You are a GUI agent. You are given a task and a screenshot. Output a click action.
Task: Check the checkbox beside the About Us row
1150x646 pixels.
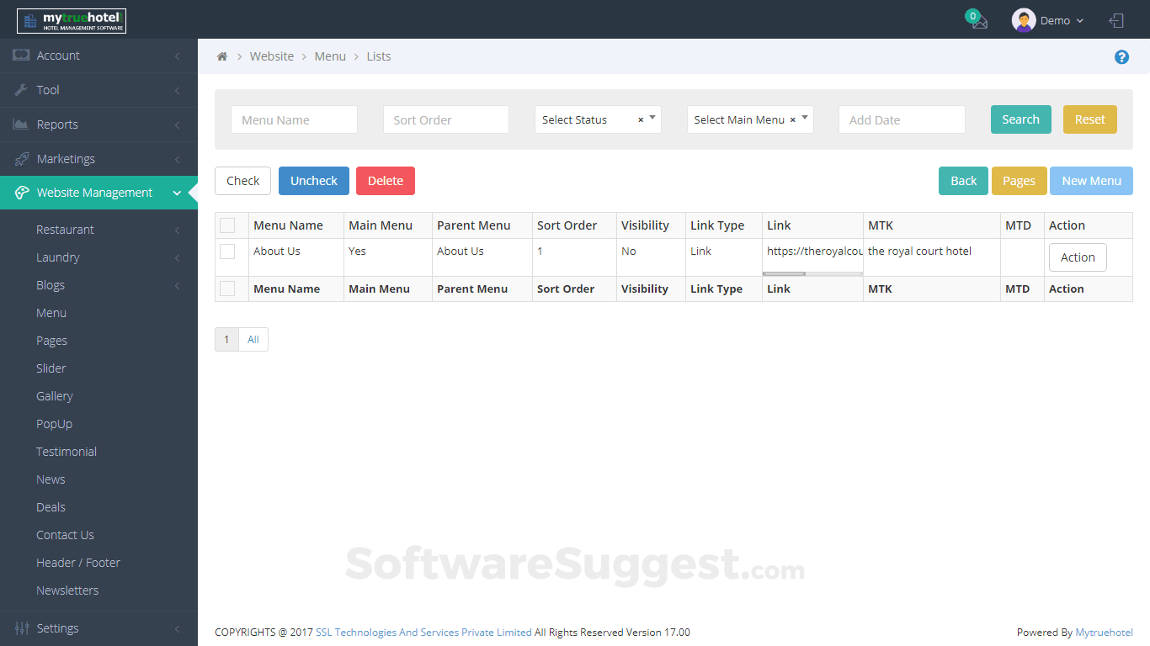pos(226,251)
